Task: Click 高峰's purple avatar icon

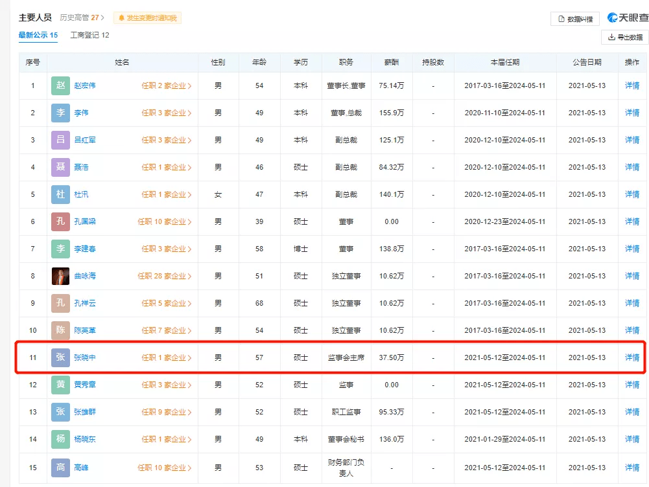Action: point(60,466)
